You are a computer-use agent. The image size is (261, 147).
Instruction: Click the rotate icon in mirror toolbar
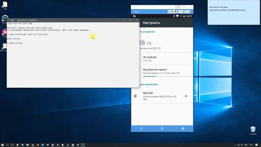tap(186, 11)
